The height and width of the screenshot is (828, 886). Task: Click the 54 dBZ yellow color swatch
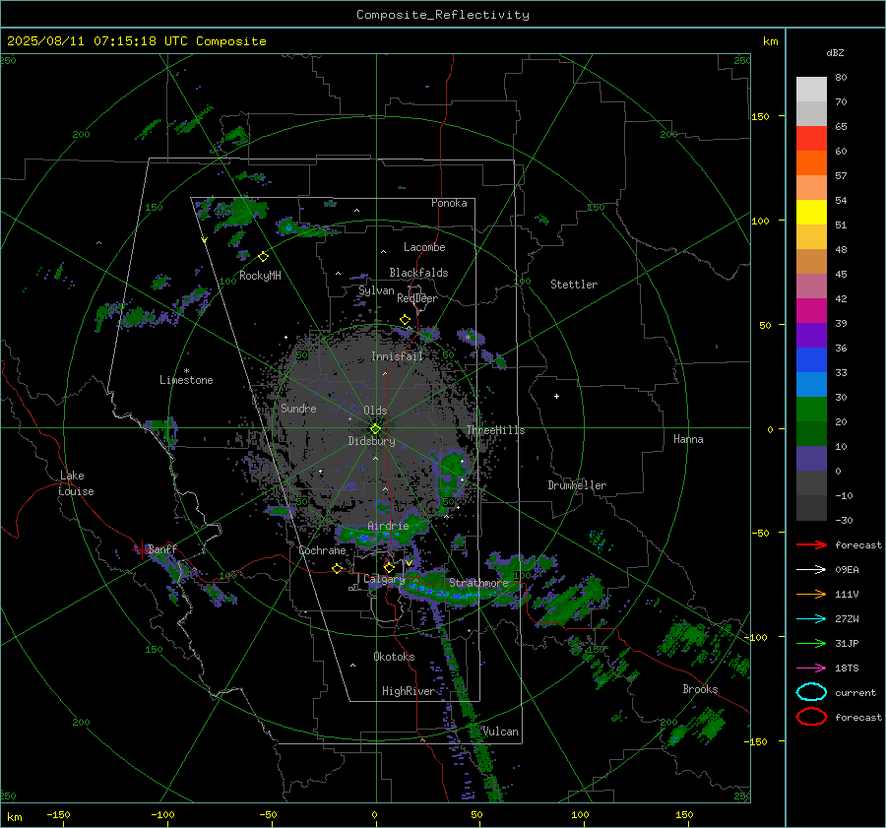(x=811, y=212)
